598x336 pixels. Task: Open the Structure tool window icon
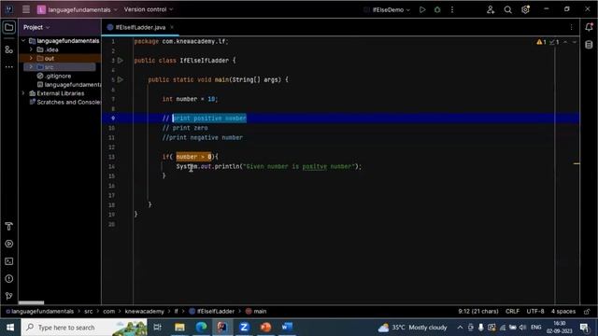[8, 49]
